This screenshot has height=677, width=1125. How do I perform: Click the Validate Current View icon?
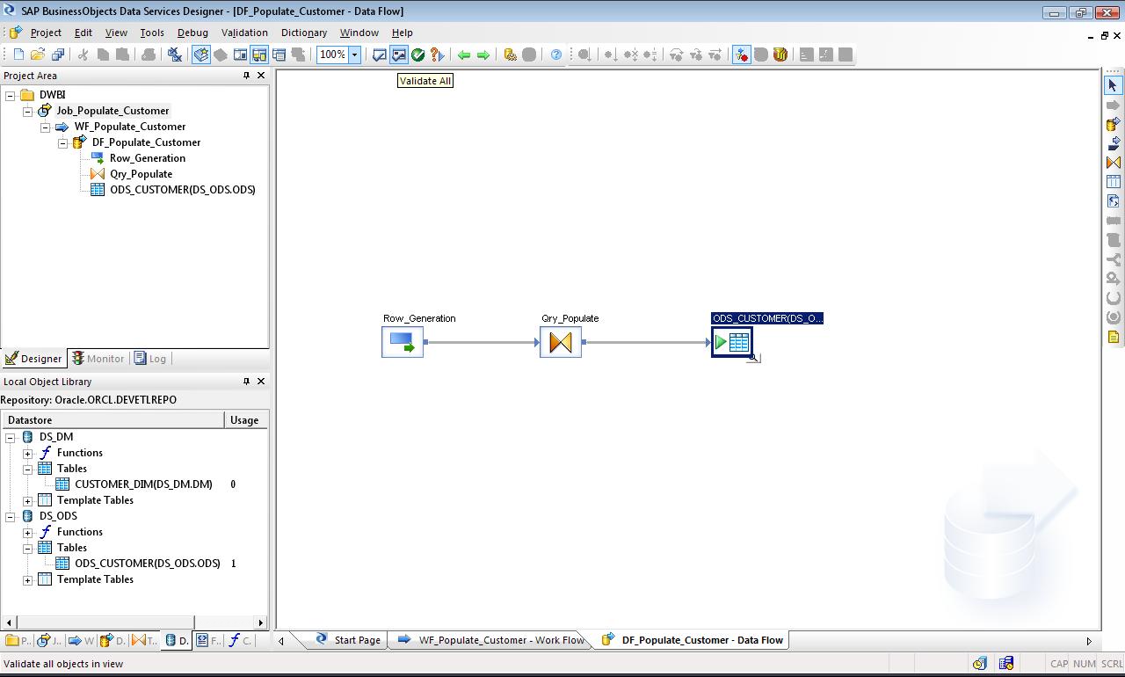point(380,55)
